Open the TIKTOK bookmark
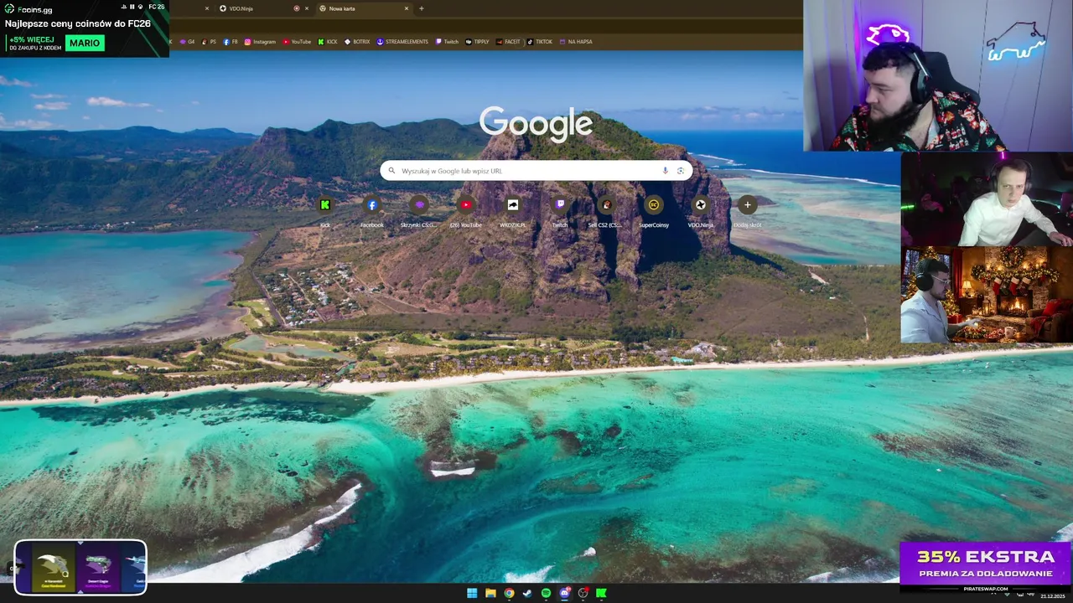 540,42
